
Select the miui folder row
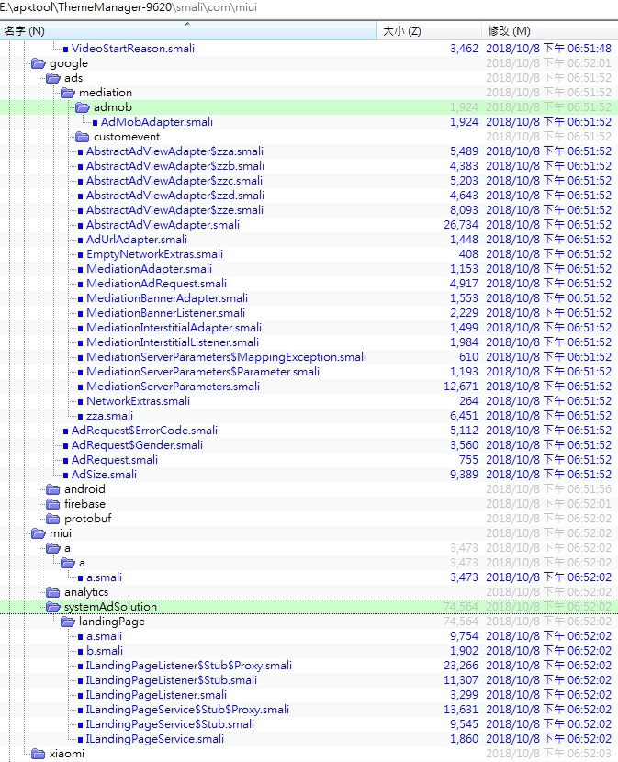309,533
